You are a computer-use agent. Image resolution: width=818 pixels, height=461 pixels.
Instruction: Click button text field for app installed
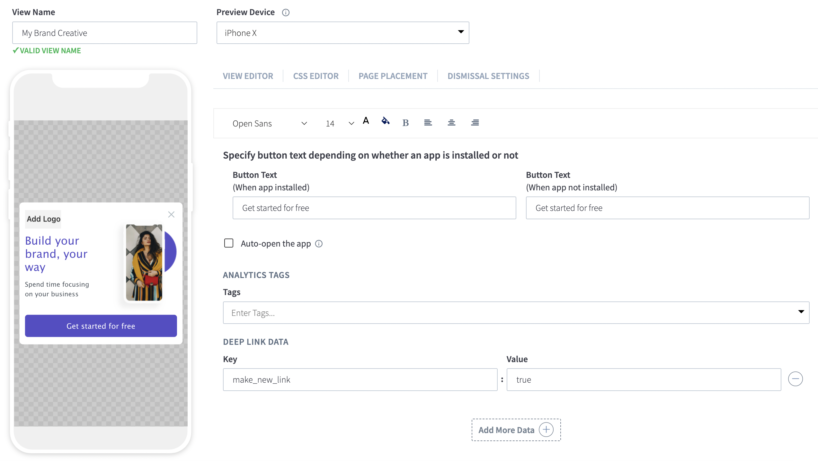point(374,208)
